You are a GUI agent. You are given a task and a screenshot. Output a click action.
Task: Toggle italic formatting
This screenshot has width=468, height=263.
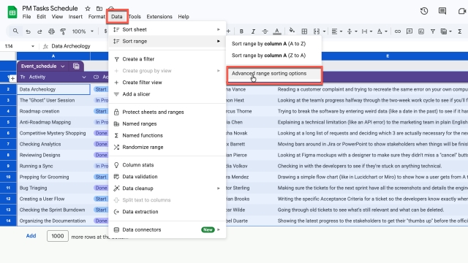pos(253,31)
